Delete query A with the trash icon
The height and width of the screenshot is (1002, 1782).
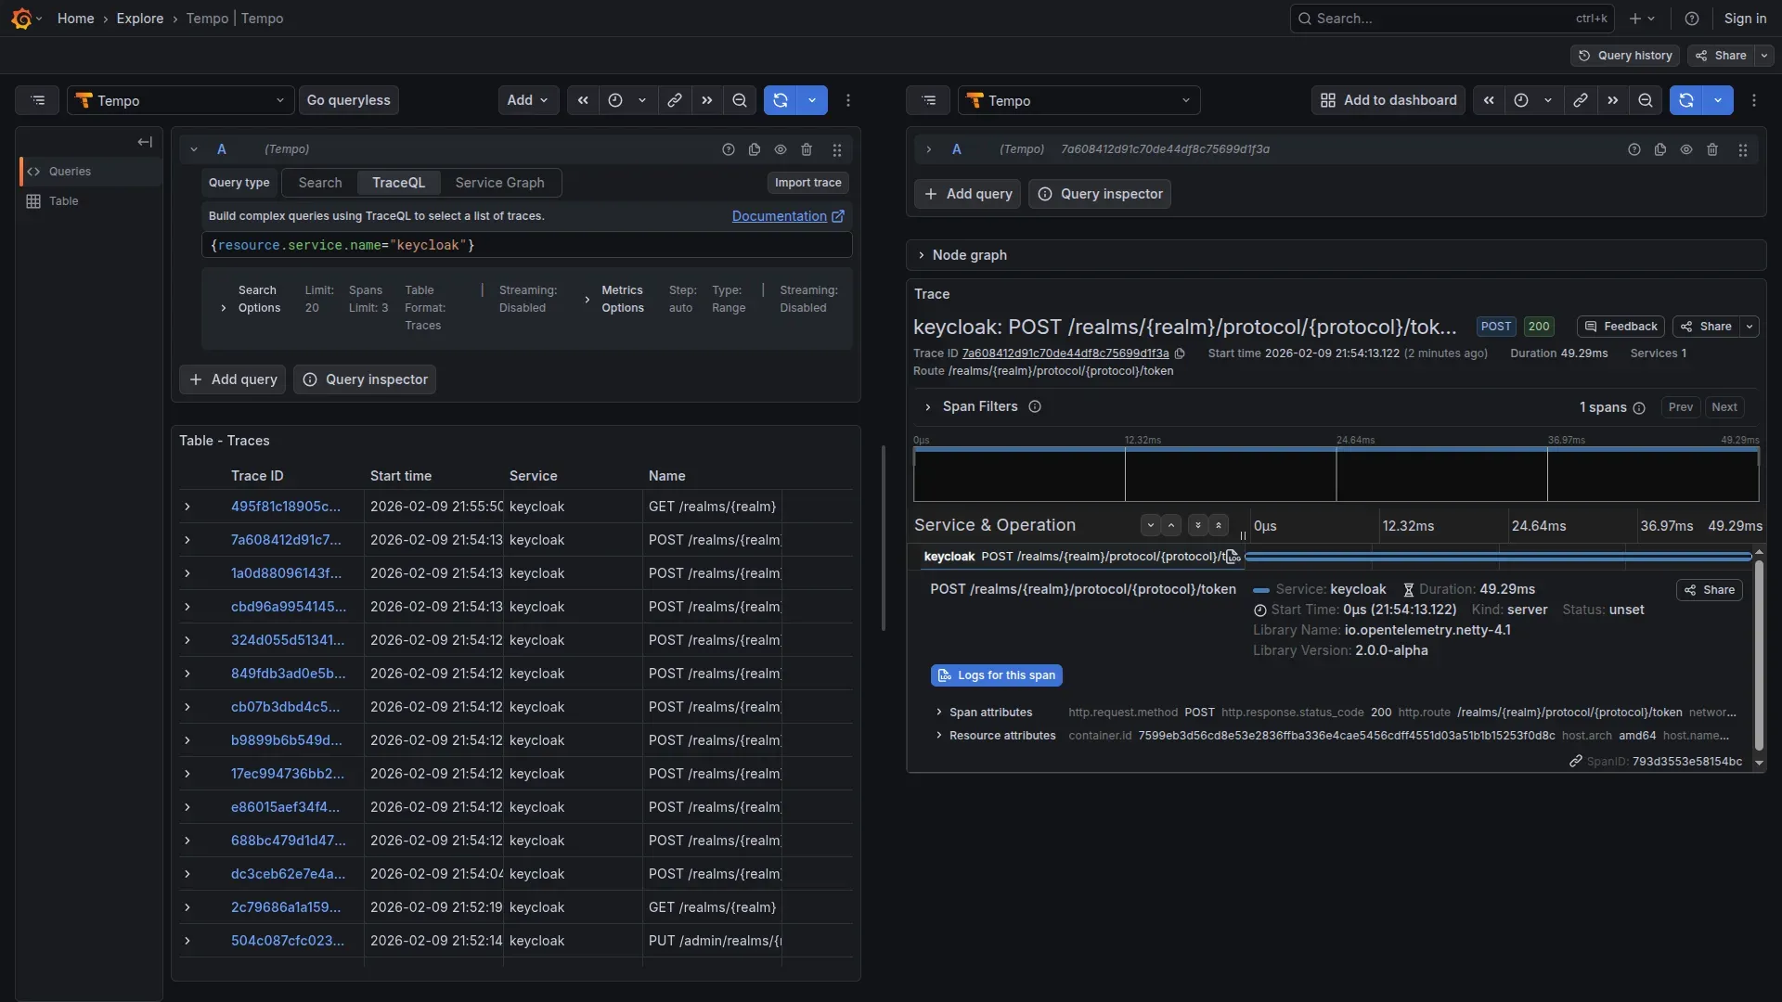[x=807, y=149]
